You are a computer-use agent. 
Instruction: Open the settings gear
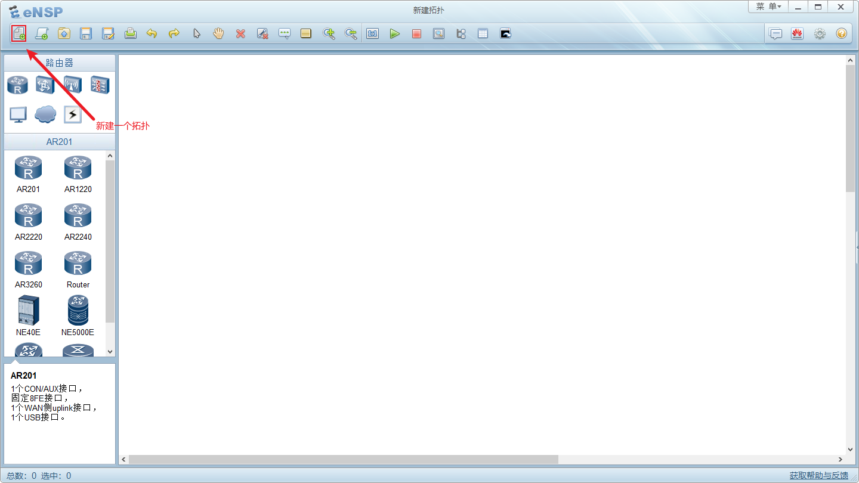(x=820, y=33)
